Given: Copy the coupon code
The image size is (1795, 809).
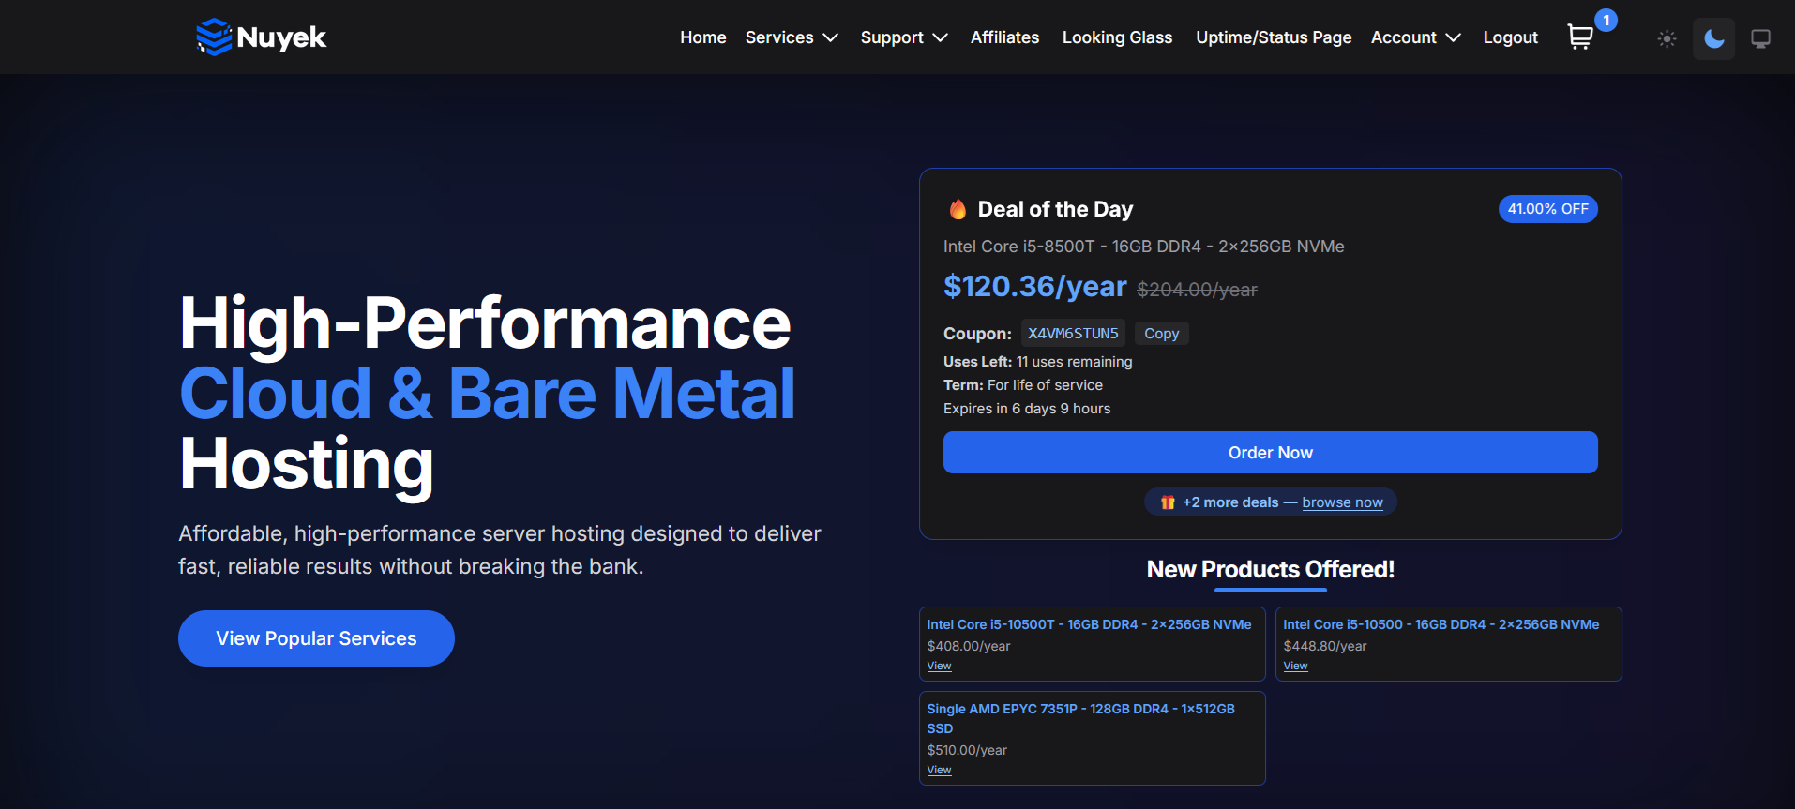Looking at the screenshot, I should pyautogui.click(x=1161, y=334).
